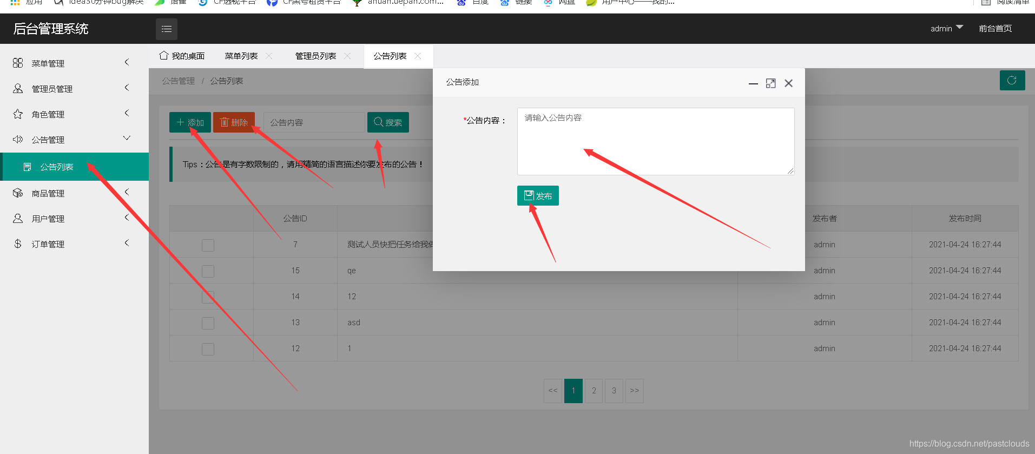
Task: Close the 公告列表 tab with its X
Action: point(418,56)
